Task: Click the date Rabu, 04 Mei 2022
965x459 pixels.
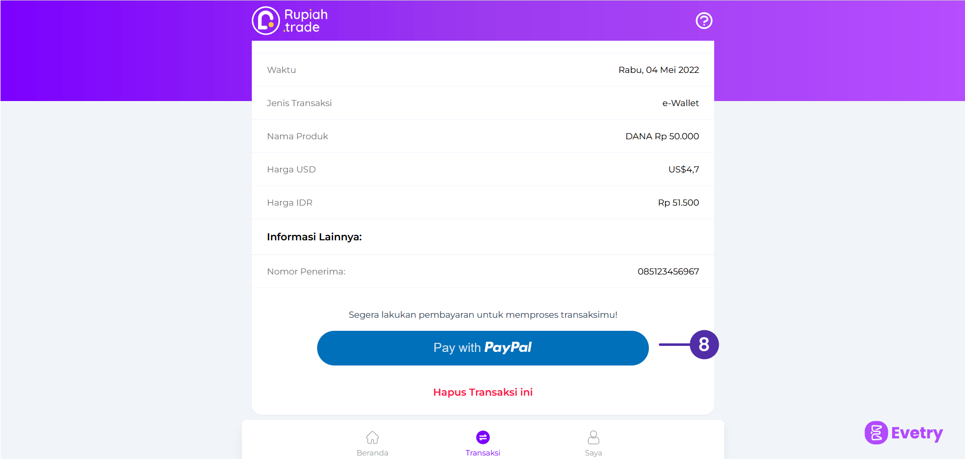Action: (x=658, y=70)
